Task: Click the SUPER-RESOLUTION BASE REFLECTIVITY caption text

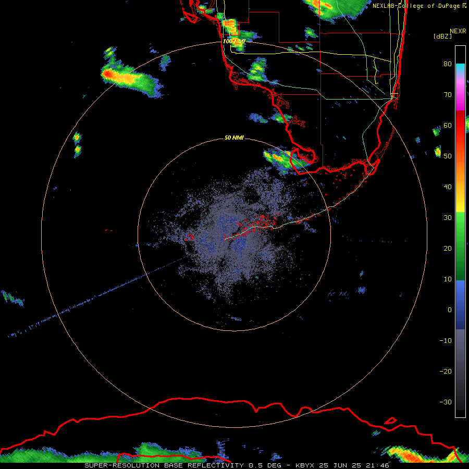Action: [164, 465]
